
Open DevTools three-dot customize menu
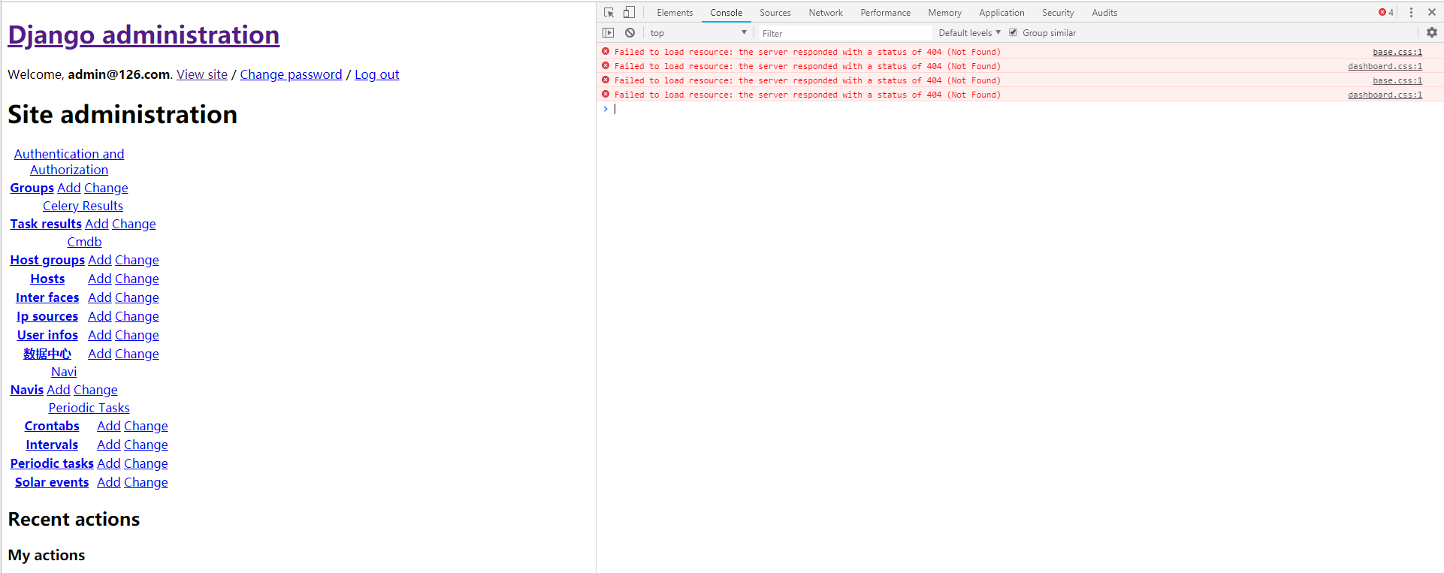click(x=1411, y=12)
